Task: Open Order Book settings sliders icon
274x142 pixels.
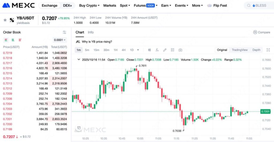Action: pos(64,32)
